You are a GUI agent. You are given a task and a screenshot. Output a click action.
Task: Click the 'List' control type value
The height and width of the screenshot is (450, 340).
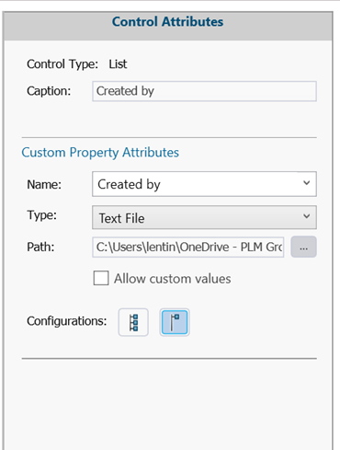(x=118, y=64)
